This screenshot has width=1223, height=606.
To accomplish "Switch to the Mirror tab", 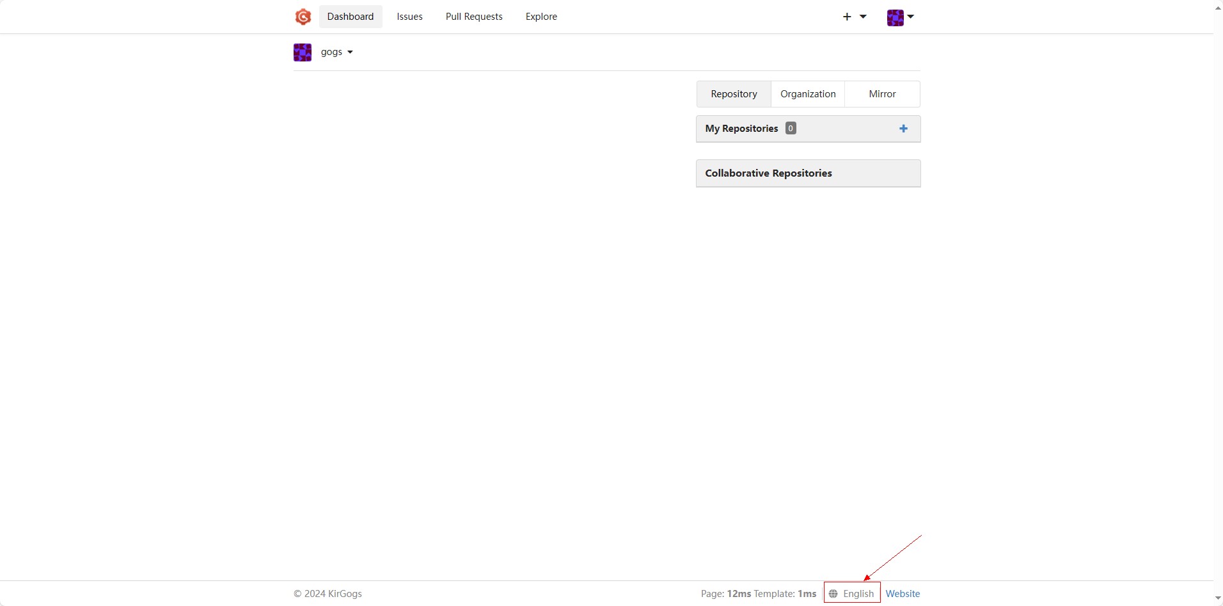I will pos(882,94).
